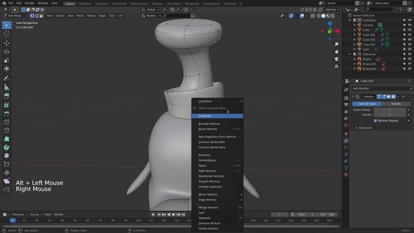
Task: Select the Poly Build tool
Action: pyautogui.click(x=6, y=139)
